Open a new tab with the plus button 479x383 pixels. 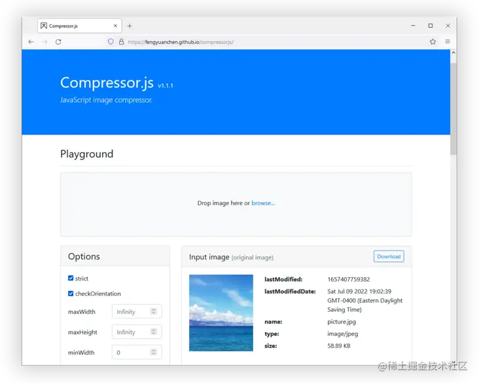click(x=130, y=26)
